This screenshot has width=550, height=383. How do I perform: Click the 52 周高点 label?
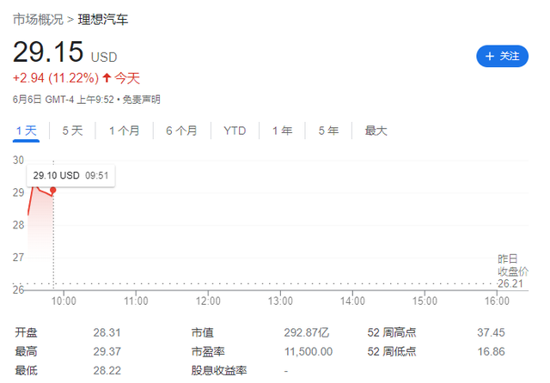tap(392, 332)
